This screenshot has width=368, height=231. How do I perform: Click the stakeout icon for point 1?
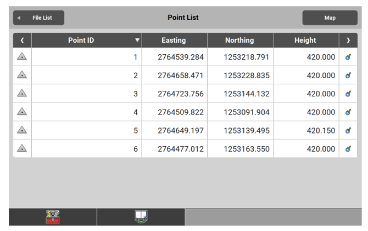click(x=348, y=57)
